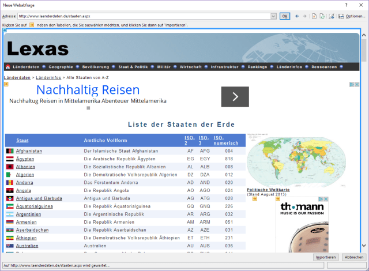Viewport: 369px width, 271px height.
Task: Click the ISO-2 column header link
Action: 190,141
